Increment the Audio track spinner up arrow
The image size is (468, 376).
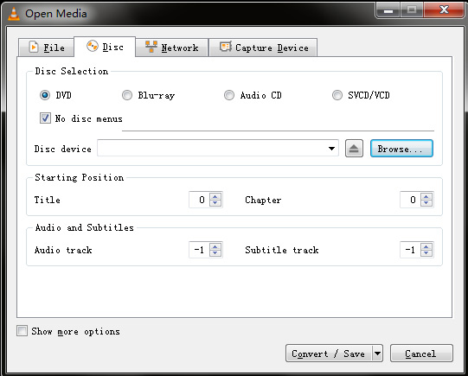[215, 246]
